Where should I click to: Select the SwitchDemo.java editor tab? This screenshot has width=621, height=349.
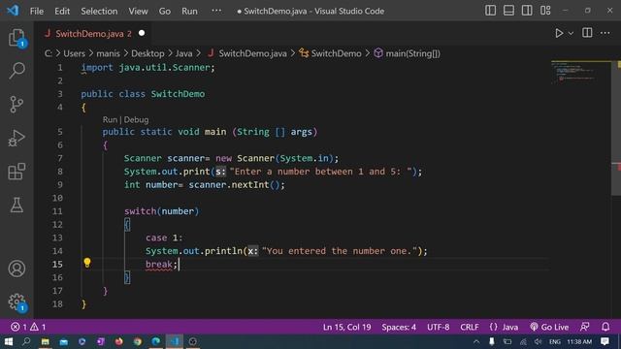pyautogui.click(x=94, y=34)
